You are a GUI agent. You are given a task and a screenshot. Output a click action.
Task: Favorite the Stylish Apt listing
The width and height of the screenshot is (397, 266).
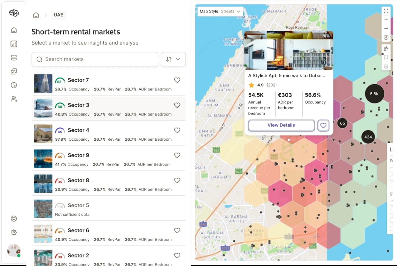(323, 125)
